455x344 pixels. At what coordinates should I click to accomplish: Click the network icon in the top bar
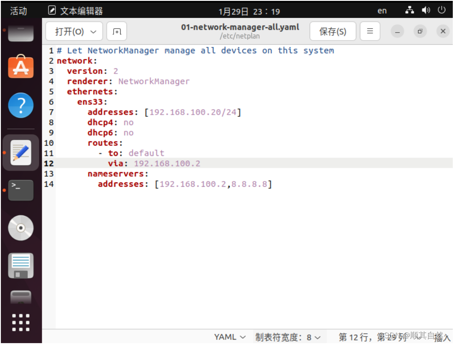tap(409, 10)
